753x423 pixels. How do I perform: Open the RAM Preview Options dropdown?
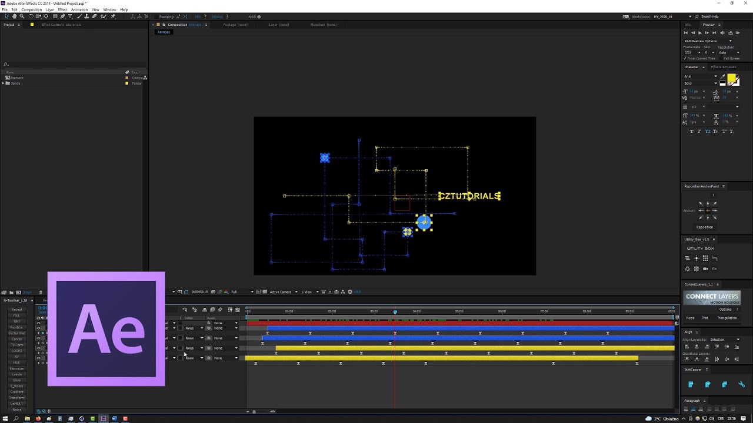708,41
